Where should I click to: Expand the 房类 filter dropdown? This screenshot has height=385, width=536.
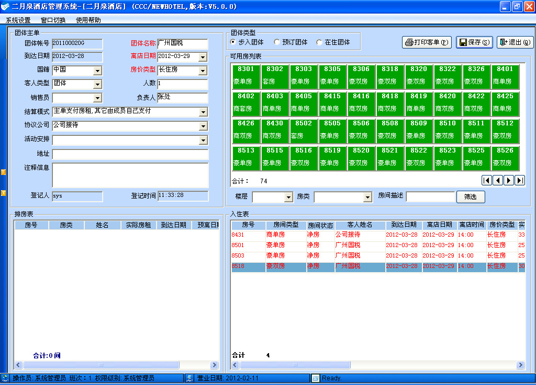367,197
